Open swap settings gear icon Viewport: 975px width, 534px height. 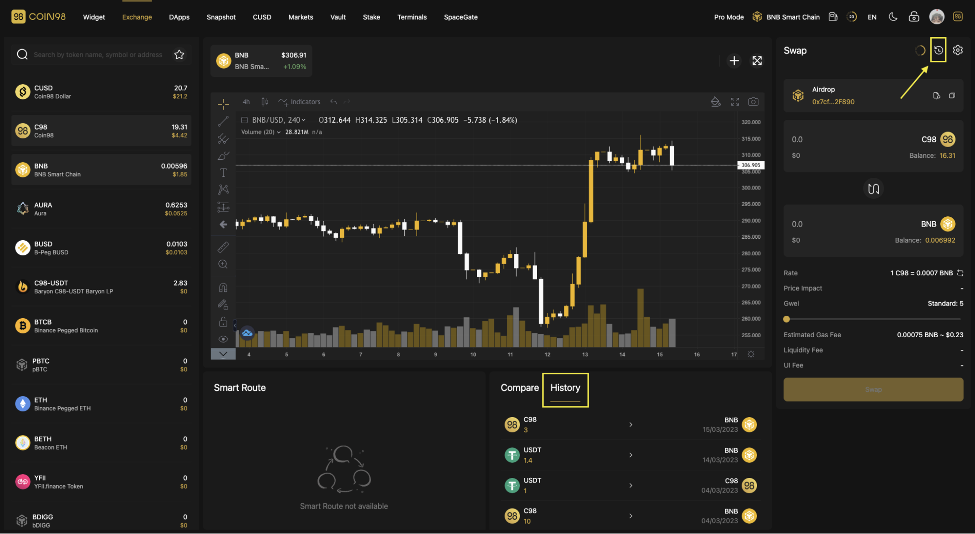click(957, 50)
